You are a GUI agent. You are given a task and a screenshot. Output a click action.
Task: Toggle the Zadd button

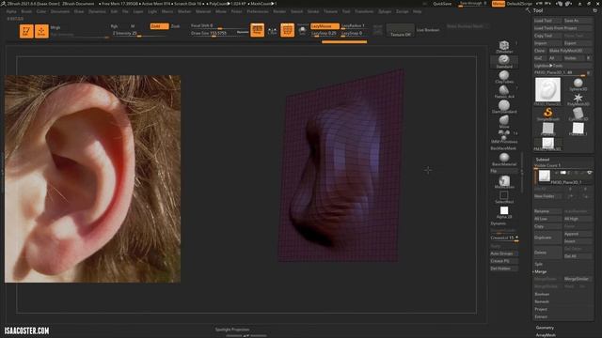tap(159, 26)
